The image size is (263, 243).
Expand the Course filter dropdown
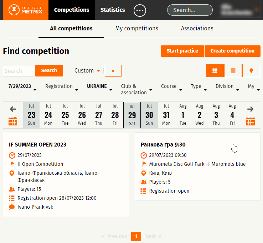click(171, 86)
